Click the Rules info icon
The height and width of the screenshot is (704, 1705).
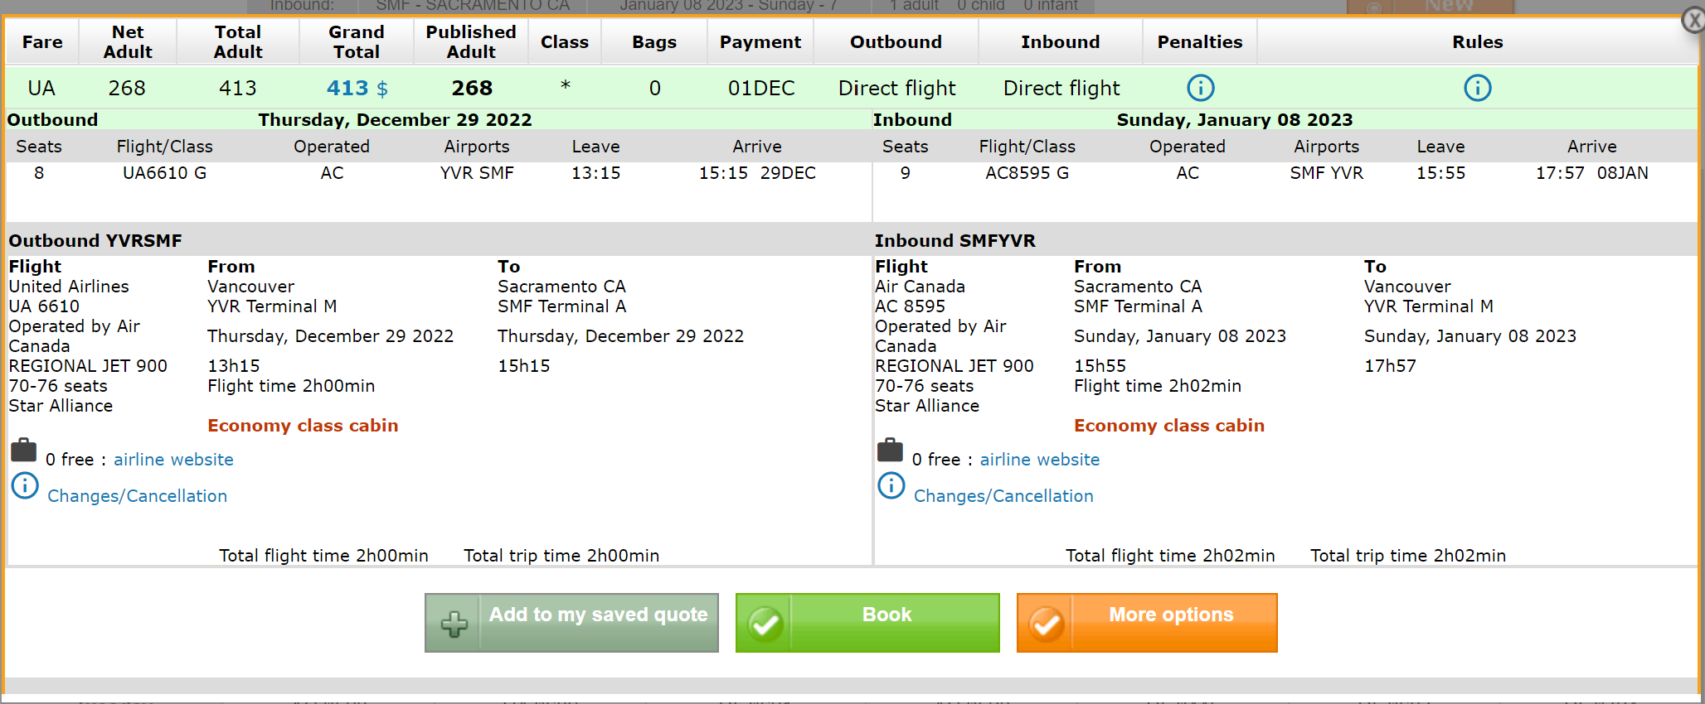point(1477,88)
